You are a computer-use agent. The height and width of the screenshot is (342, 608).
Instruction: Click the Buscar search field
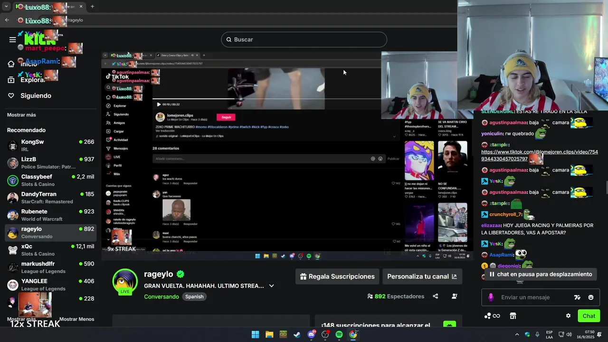304,39
